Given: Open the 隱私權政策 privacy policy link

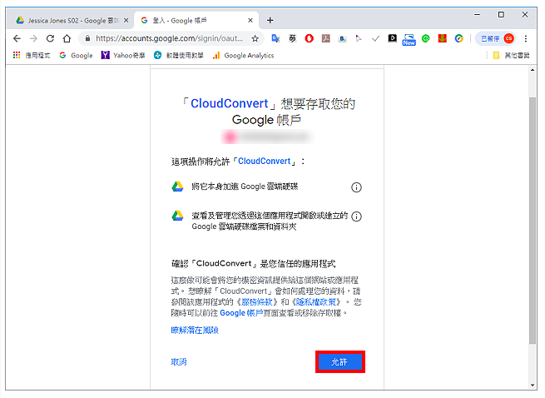Looking at the screenshot, I should click(315, 301).
